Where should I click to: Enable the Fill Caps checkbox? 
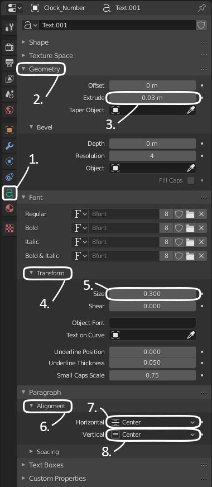[191, 180]
